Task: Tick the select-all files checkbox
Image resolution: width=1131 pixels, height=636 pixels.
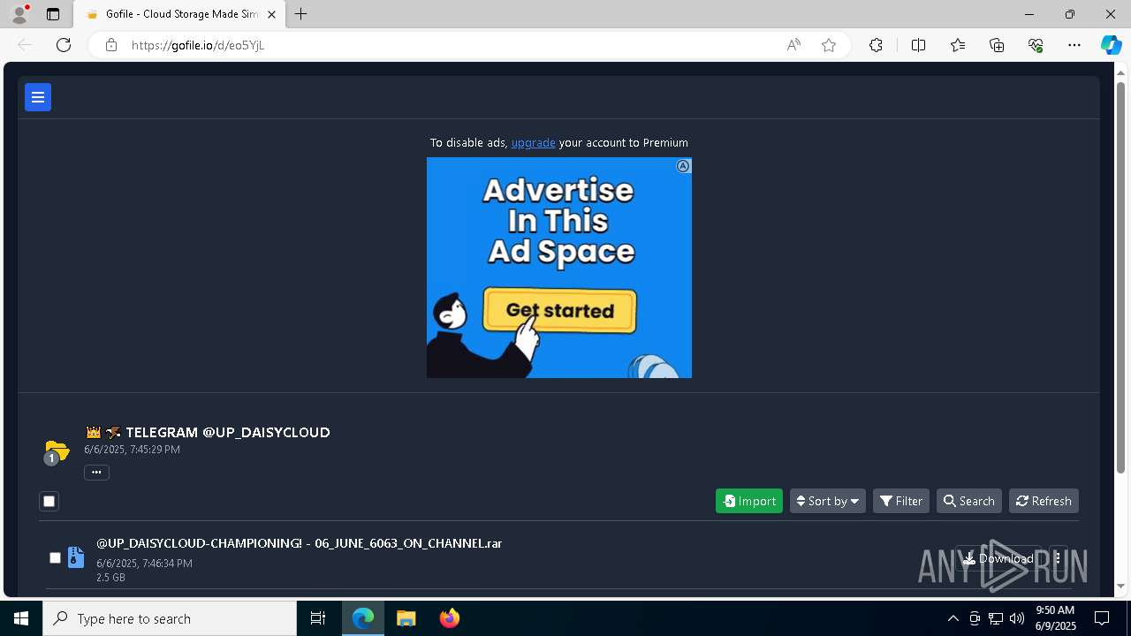Action: [49, 501]
